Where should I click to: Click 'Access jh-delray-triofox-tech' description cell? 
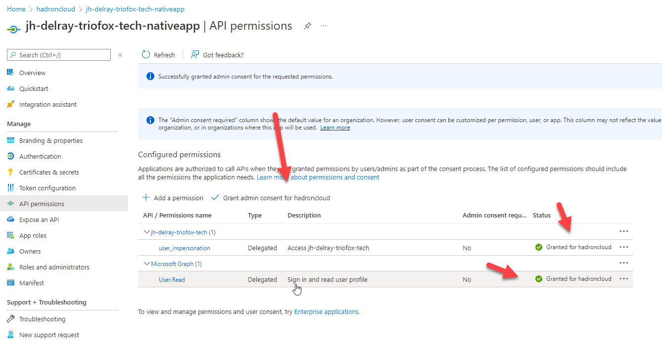(328, 248)
